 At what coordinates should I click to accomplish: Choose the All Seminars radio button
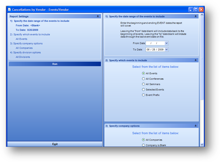pos(144,84)
